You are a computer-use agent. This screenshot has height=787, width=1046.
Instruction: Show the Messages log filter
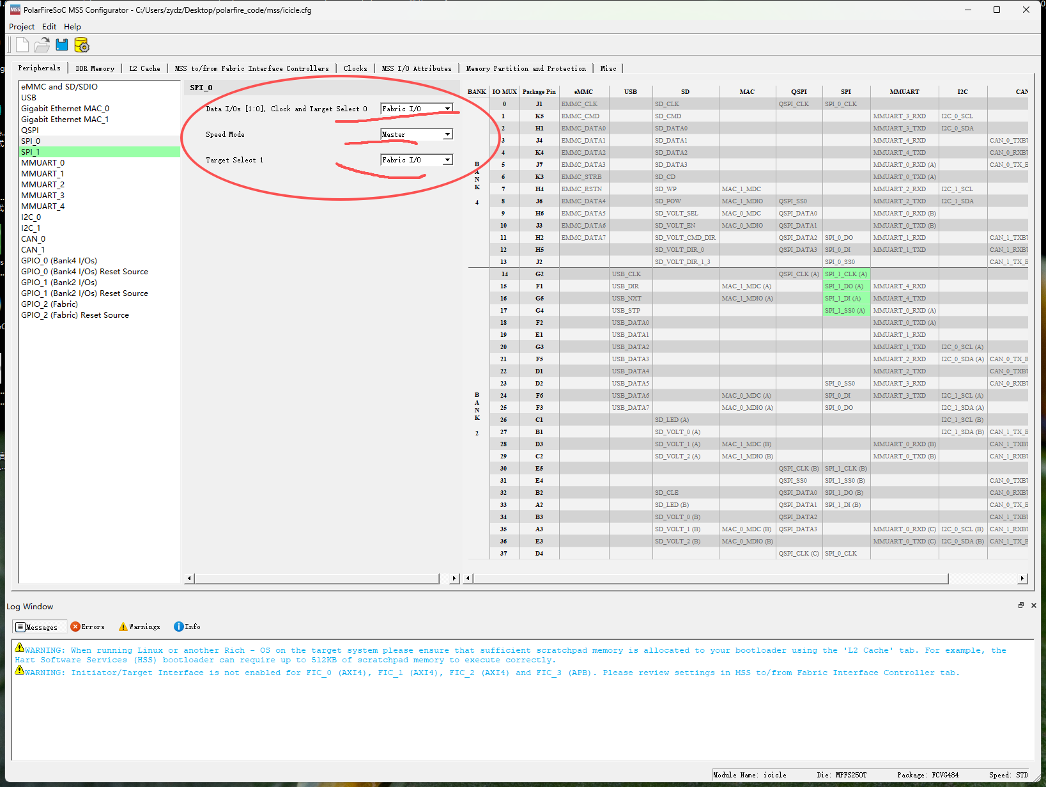pyautogui.click(x=40, y=627)
